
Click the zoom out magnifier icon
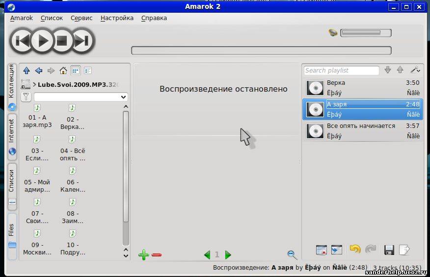click(292, 254)
